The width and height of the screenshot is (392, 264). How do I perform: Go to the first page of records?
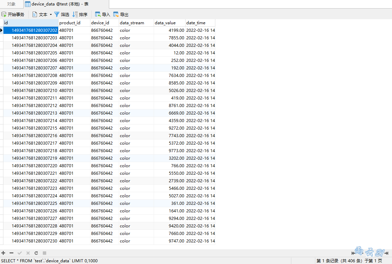pos(353,253)
